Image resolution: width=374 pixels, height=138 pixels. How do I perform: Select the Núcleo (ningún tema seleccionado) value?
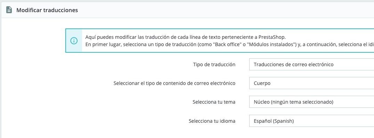tap(293, 102)
